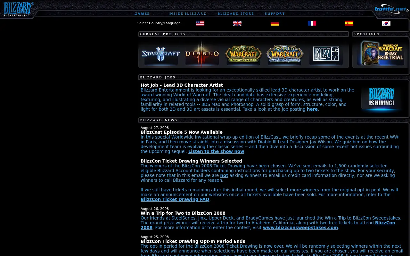Open the Diablo III project logo

click(202, 54)
